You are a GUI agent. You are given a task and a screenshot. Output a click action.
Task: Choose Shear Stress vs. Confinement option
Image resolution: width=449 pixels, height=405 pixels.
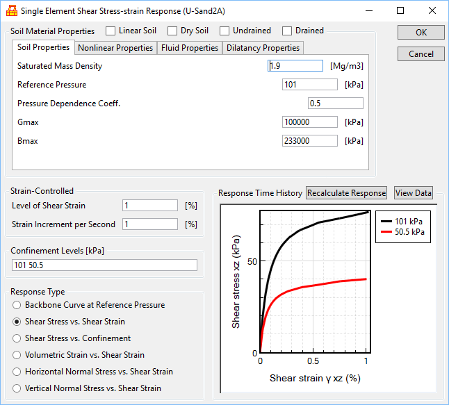tap(17, 338)
